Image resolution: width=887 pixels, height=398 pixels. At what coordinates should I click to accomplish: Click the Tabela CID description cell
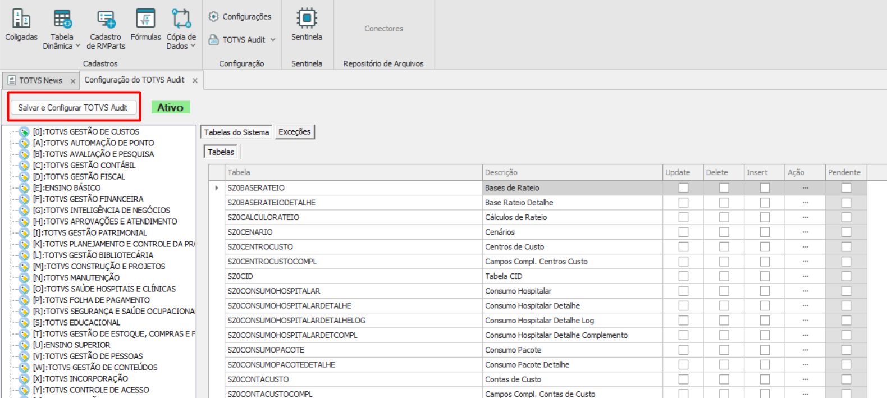(x=573, y=276)
